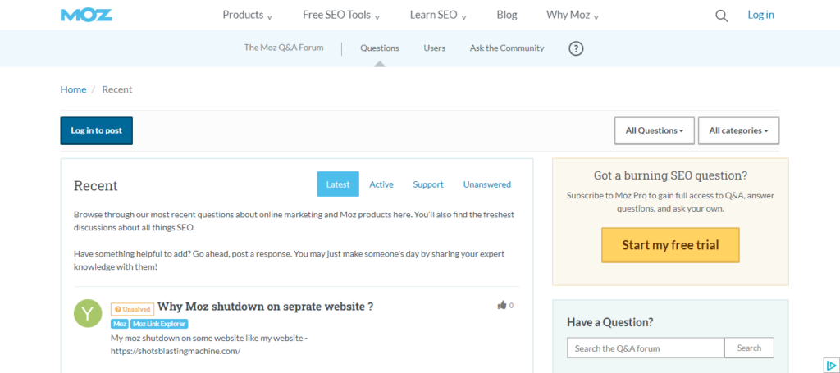Open the Why Moz dropdown
The width and height of the screenshot is (840, 373).
point(573,15)
